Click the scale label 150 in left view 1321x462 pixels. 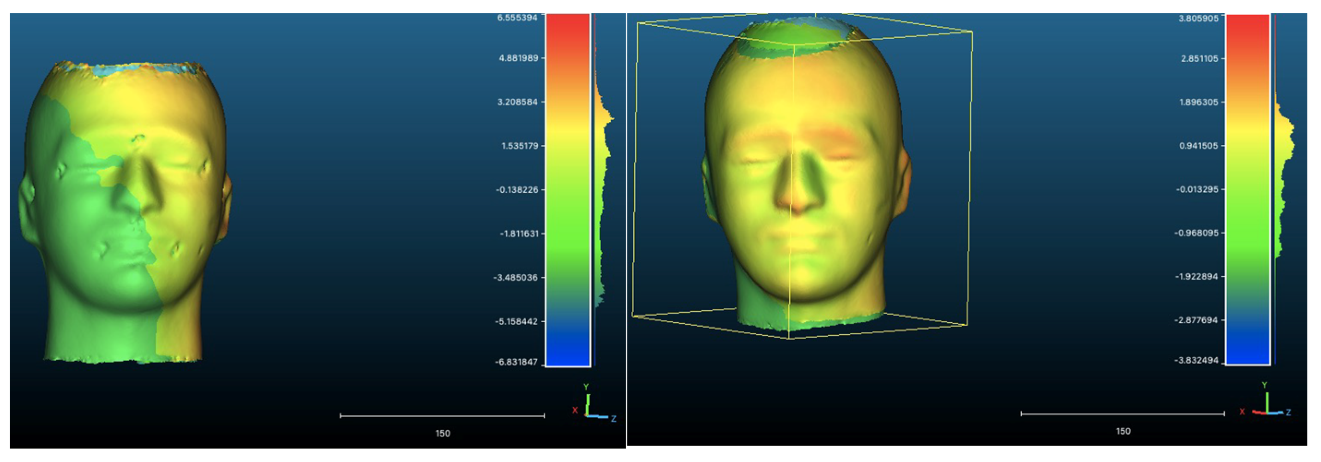coord(443,433)
